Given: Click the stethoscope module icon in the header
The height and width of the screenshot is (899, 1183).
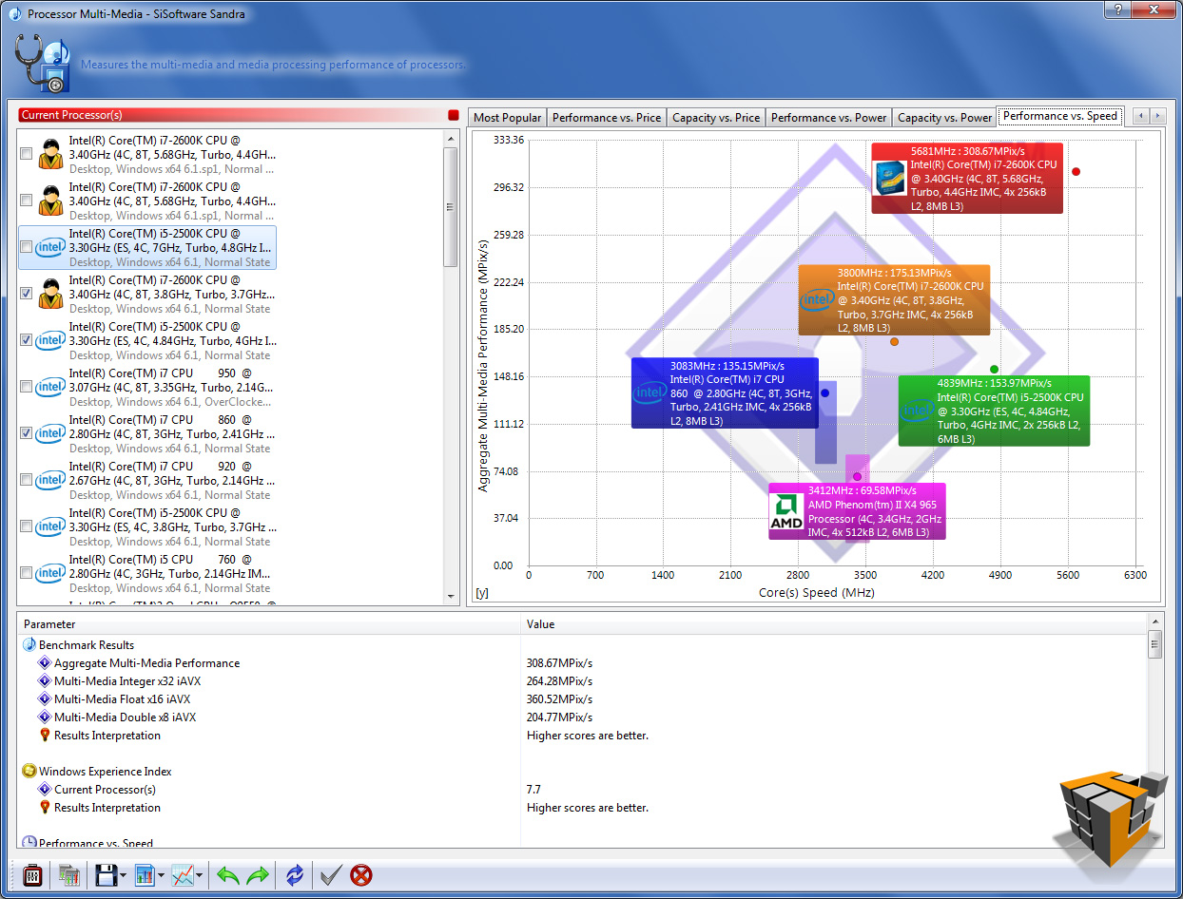Looking at the screenshot, I should (43, 65).
